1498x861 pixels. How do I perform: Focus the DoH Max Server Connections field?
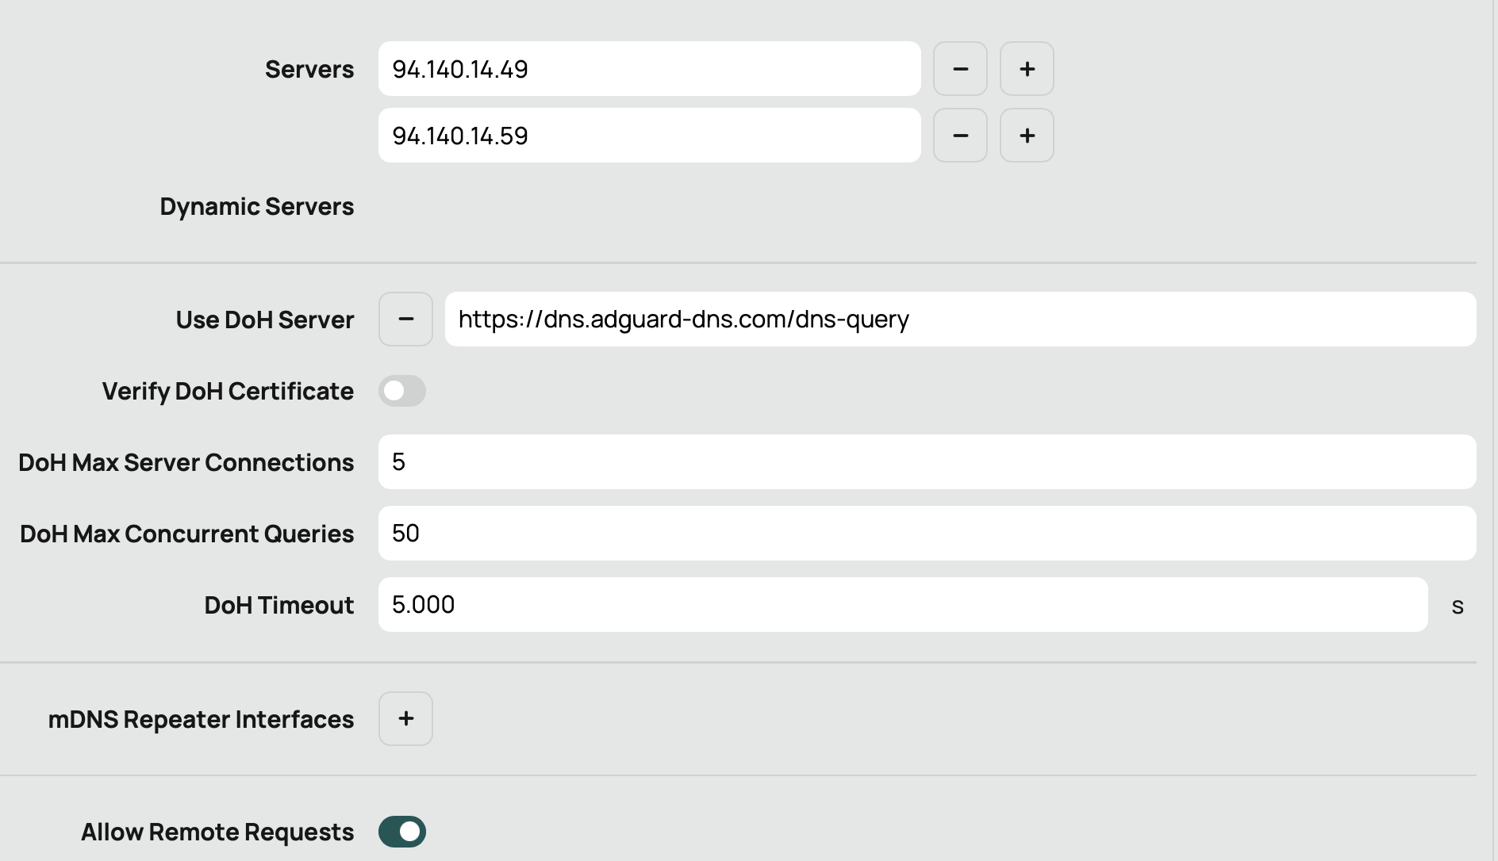(927, 462)
